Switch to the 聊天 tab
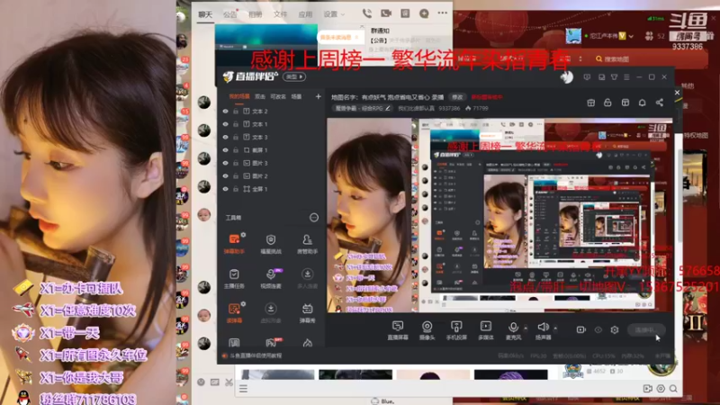The height and width of the screenshot is (405, 720). pyautogui.click(x=205, y=14)
